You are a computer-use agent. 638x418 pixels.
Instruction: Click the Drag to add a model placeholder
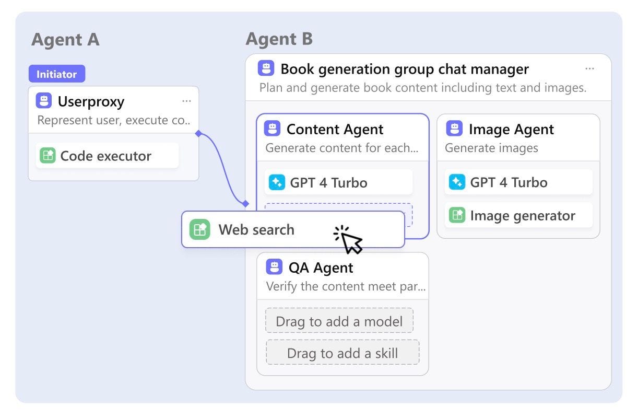339,321
